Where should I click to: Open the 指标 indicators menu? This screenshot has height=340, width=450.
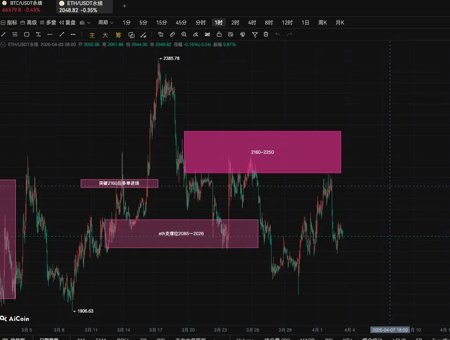[x=9, y=22]
